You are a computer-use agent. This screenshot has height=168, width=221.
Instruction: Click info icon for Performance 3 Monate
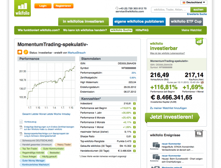click(x=134, y=122)
